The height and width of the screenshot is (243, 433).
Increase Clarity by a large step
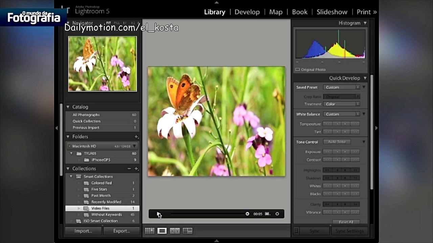click(355, 204)
